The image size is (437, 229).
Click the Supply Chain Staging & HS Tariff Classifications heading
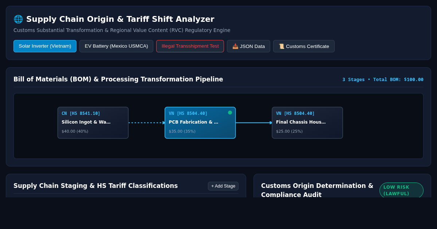(x=96, y=186)
